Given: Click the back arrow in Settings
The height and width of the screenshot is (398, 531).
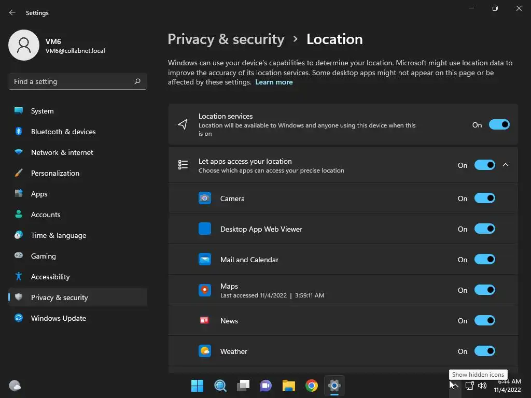Looking at the screenshot, I should pyautogui.click(x=12, y=13).
